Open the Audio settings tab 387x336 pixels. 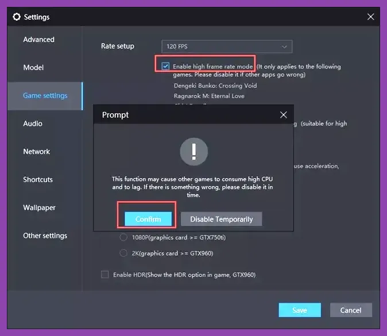[33, 123]
